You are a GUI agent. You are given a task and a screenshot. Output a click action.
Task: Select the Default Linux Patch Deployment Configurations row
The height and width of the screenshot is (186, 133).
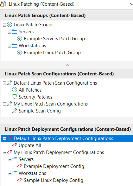(67, 138)
